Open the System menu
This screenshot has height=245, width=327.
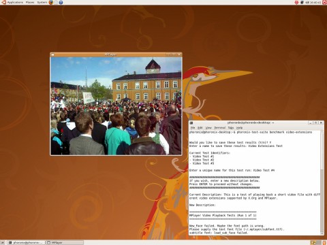click(42, 2)
